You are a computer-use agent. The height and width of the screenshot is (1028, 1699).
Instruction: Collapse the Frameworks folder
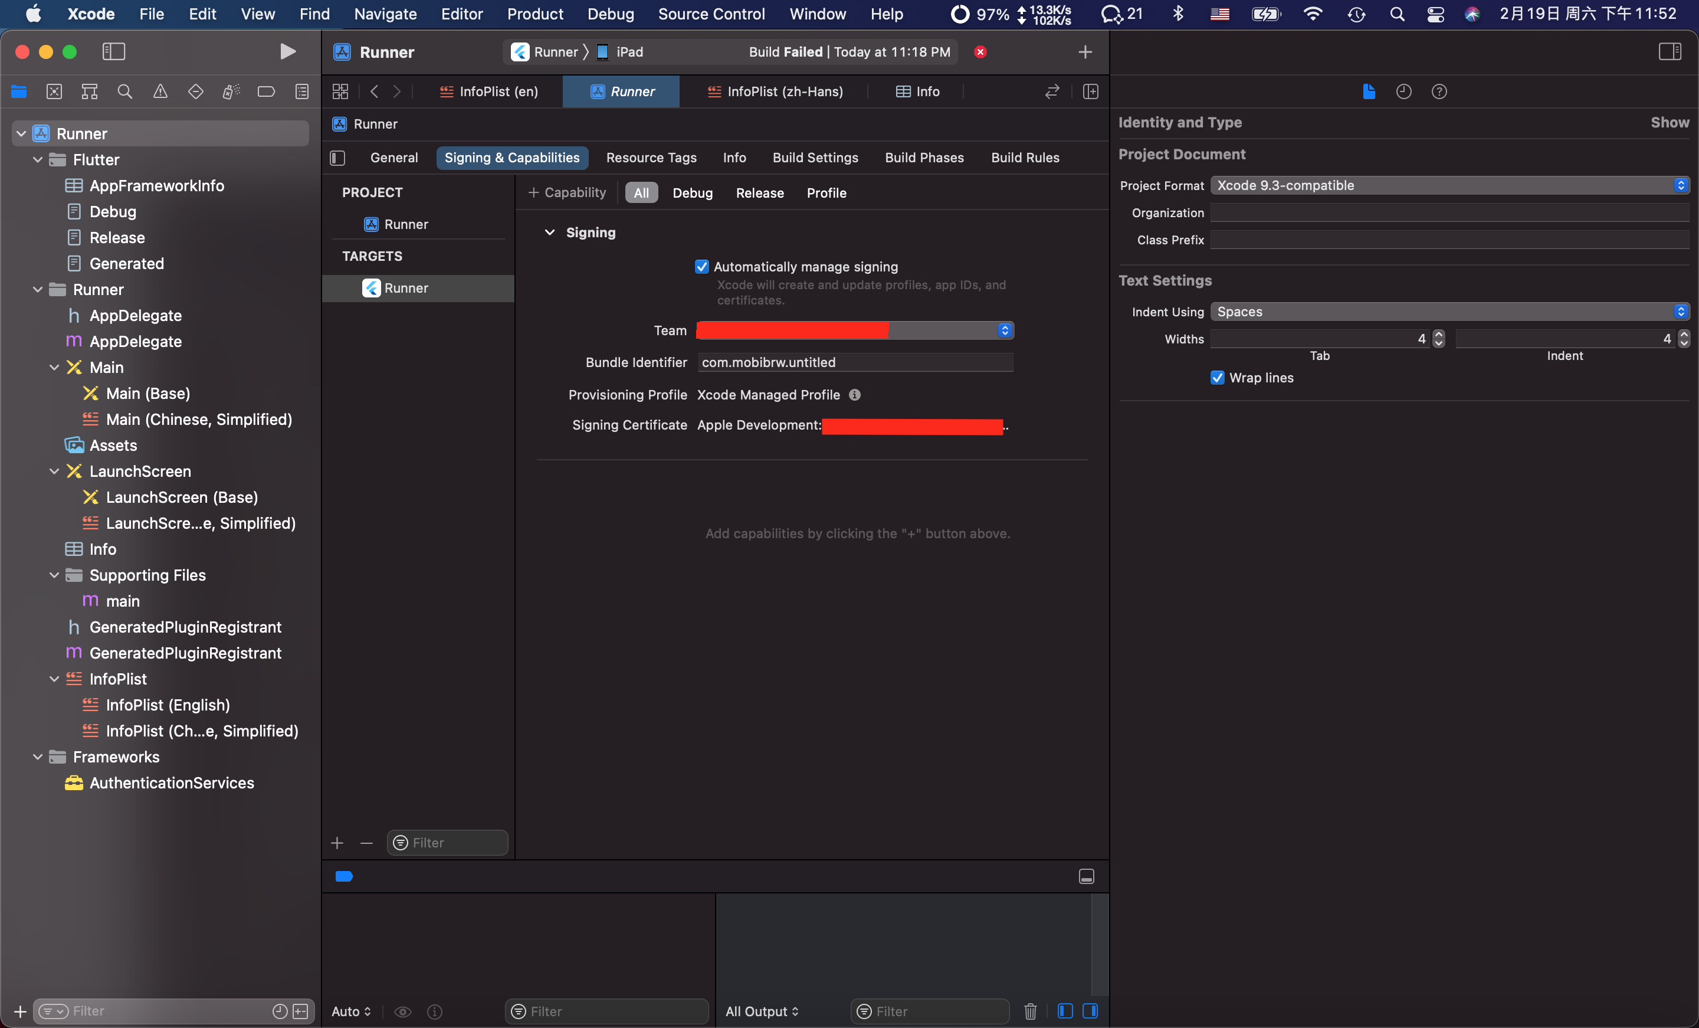(38, 758)
